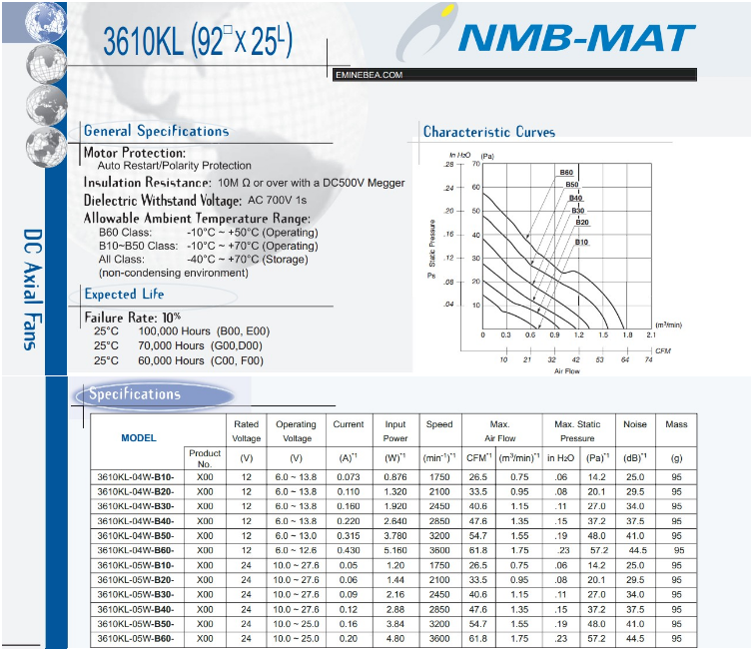Click the B50 curve label on chart
Screen dimensions: 755x649
(572, 185)
